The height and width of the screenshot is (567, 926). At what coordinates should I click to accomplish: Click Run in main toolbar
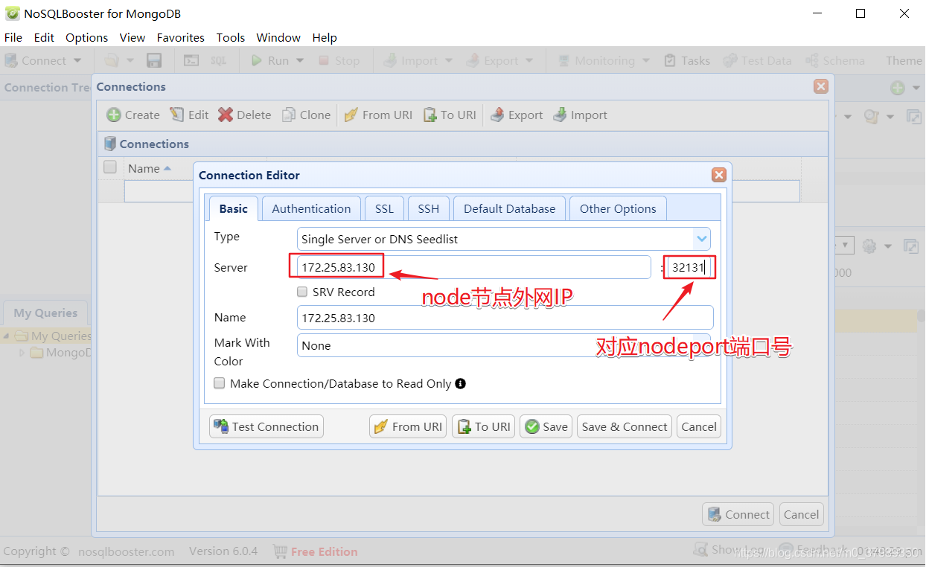(270, 60)
